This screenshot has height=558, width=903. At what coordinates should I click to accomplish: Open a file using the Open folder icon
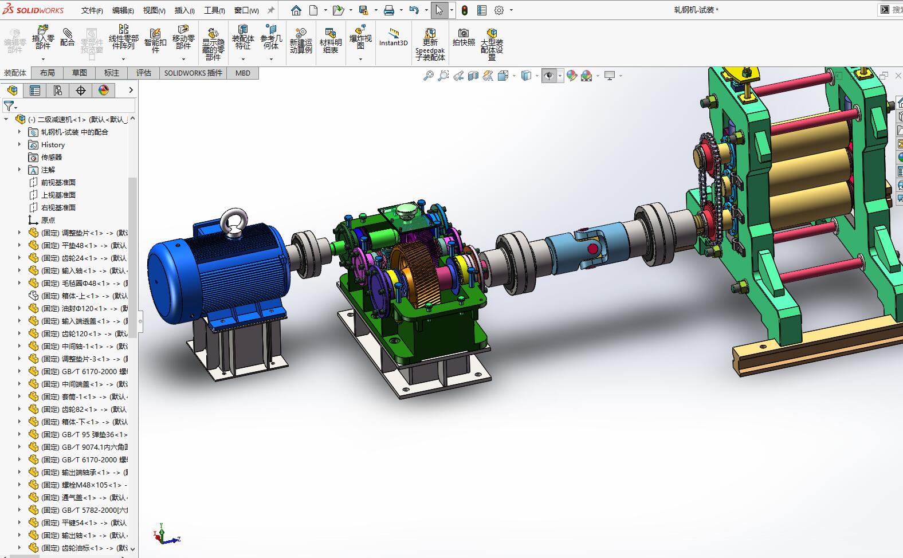pyautogui.click(x=338, y=10)
